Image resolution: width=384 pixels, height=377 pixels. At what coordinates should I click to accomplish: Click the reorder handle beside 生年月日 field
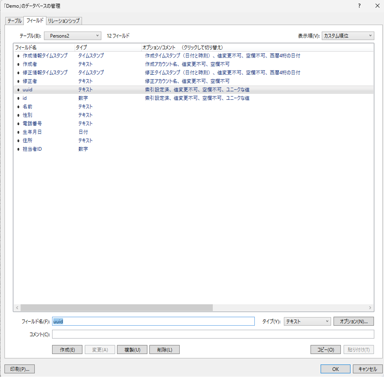[x=18, y=132]
